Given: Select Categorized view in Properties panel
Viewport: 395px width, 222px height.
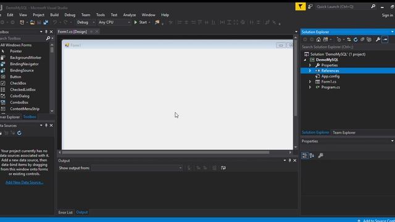Looking at the screenshot, I should coord(304,155).
